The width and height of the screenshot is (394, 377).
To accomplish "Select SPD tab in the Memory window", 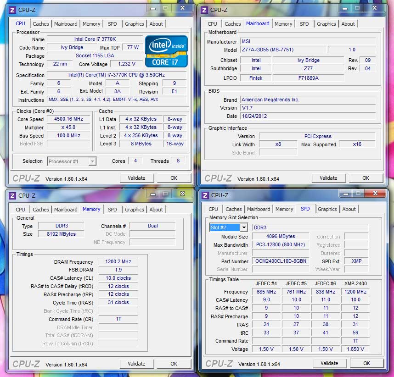I will (x=113, y=210).
